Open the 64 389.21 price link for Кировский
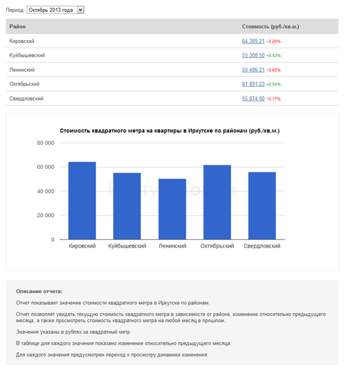 pos(253,41)
